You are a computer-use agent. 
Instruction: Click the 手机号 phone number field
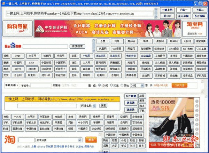tap(41, 86)
